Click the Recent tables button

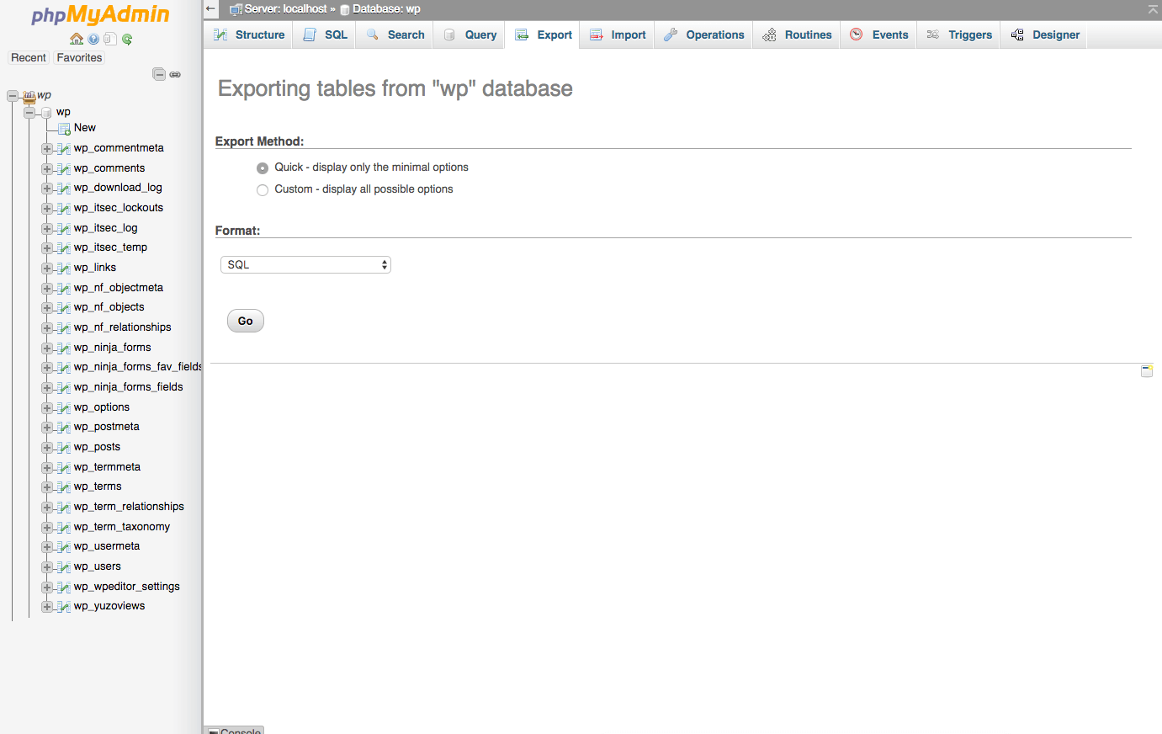(x=29, y=57)
